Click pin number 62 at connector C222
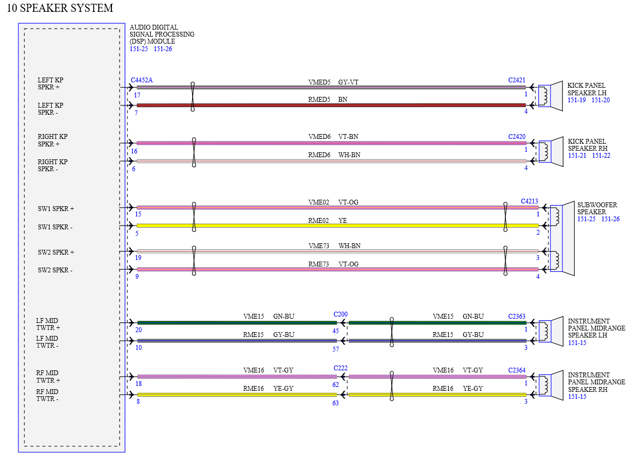This screenshot has height=471, width=642. point(336,384)
